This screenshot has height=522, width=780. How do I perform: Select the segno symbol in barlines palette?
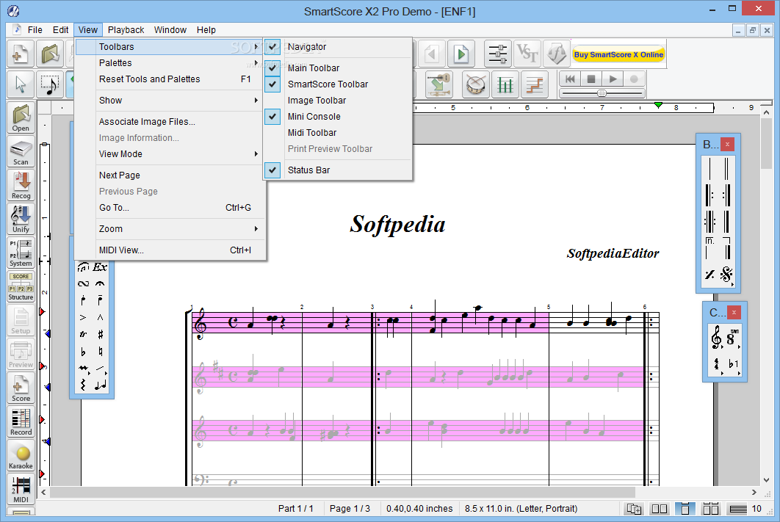(726, 274)
